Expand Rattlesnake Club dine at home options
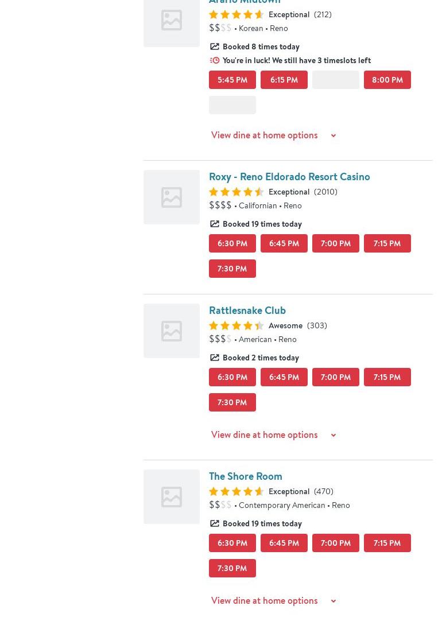442x621 pixels. pos(273,434)
